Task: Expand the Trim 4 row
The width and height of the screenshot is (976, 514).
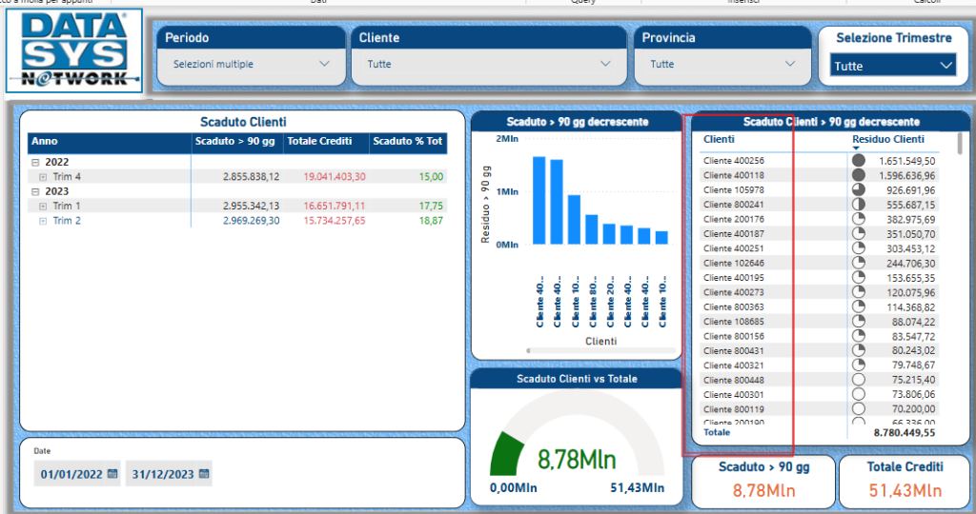Action: [x=43, y=177]
